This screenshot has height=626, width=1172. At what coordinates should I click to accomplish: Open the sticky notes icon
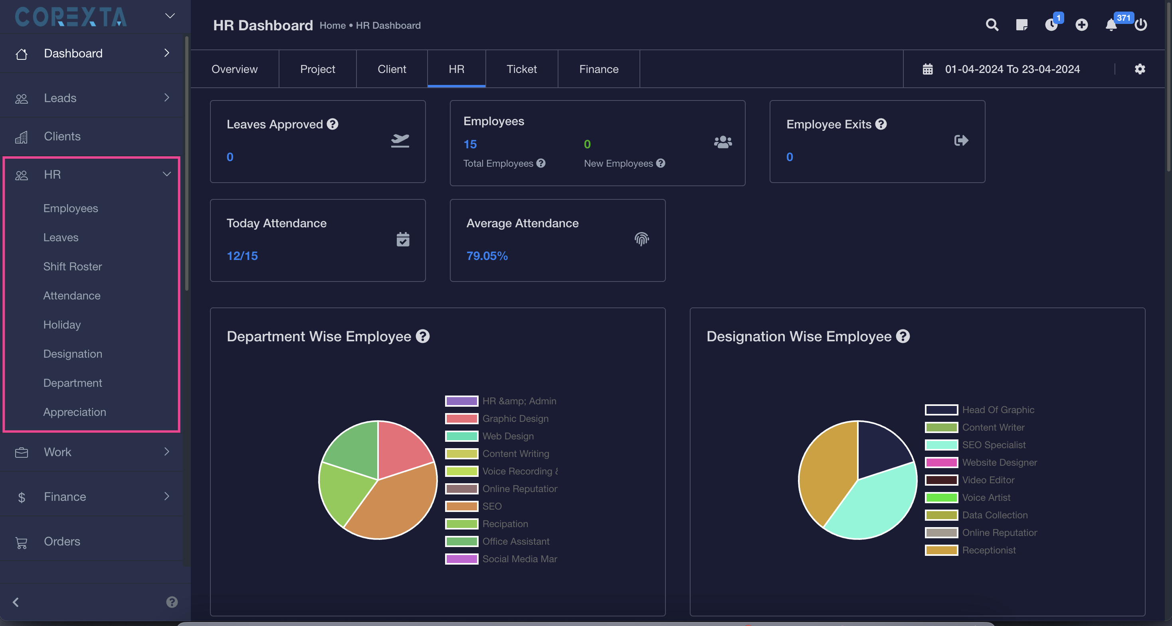point(1022,25)
